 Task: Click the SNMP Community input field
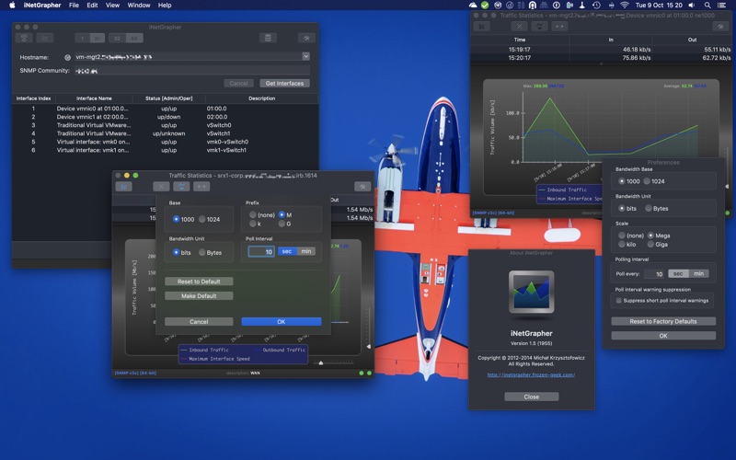click(x=191, y=71)
